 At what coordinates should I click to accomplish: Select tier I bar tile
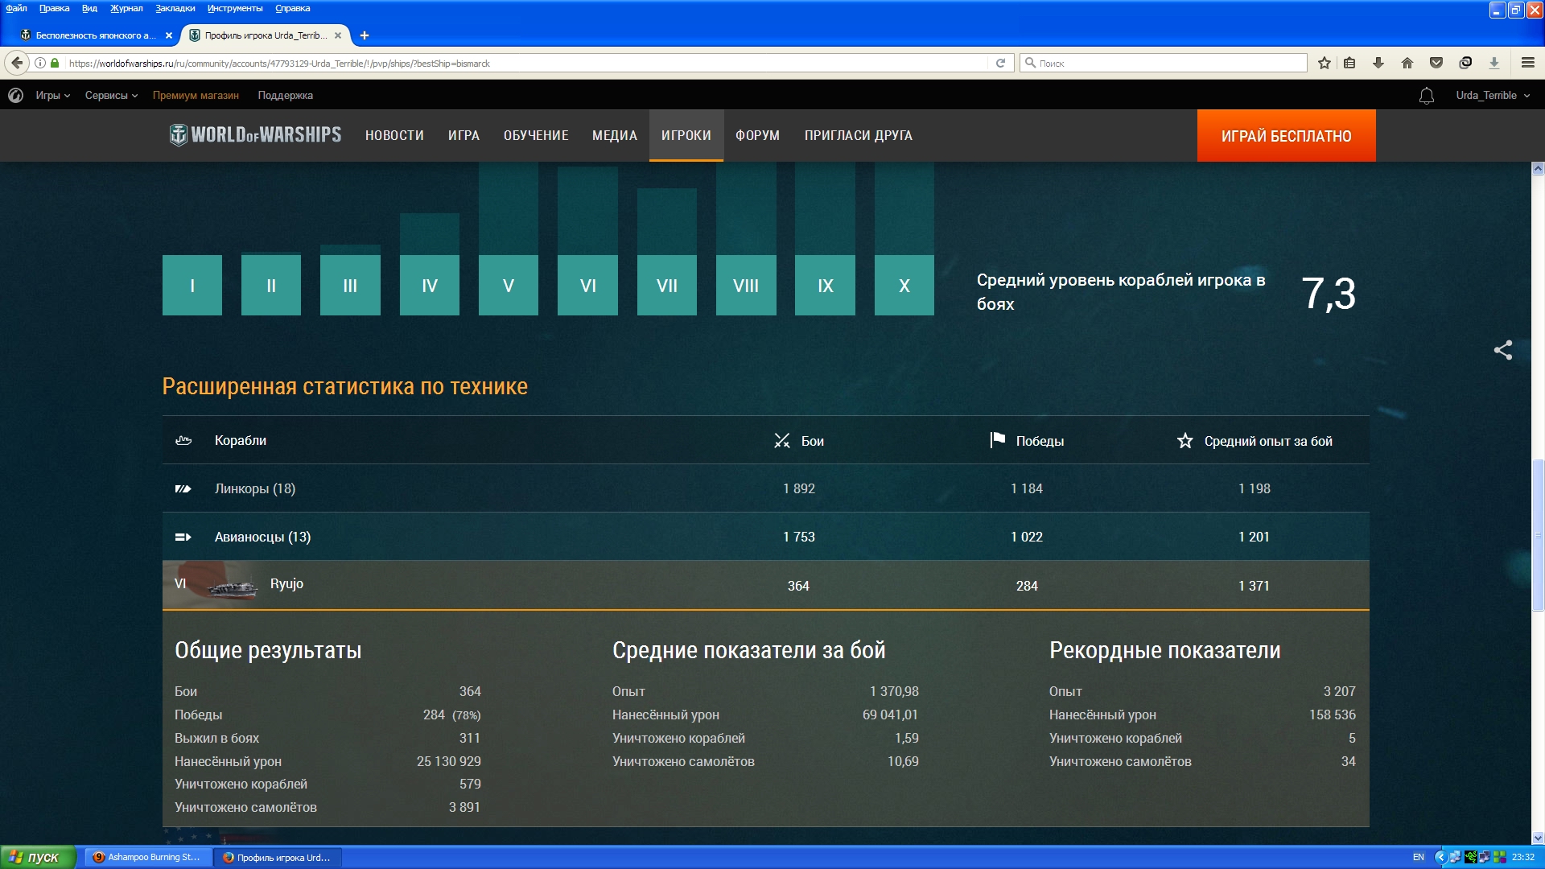click(x=192, y=285)
